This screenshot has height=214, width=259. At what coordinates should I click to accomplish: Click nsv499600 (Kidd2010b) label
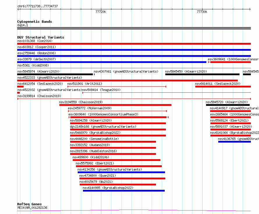pyautogui.click(x=91, y=157)
